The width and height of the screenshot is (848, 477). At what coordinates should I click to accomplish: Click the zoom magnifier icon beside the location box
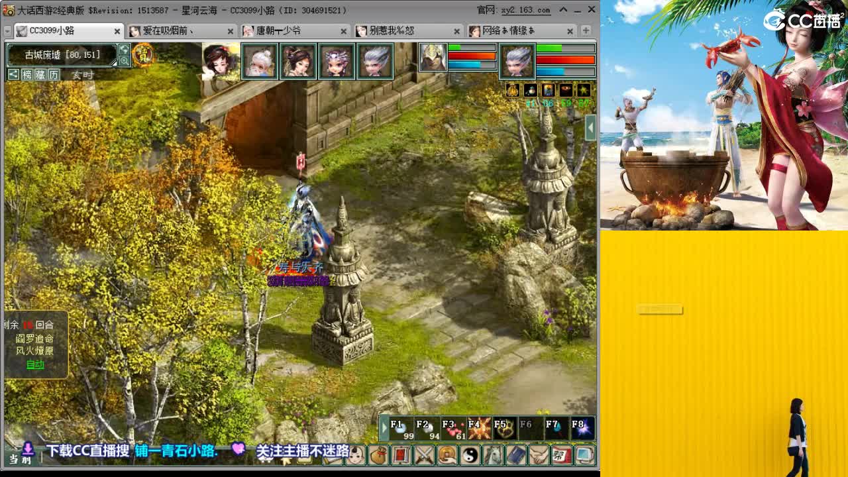coord(124,61)
